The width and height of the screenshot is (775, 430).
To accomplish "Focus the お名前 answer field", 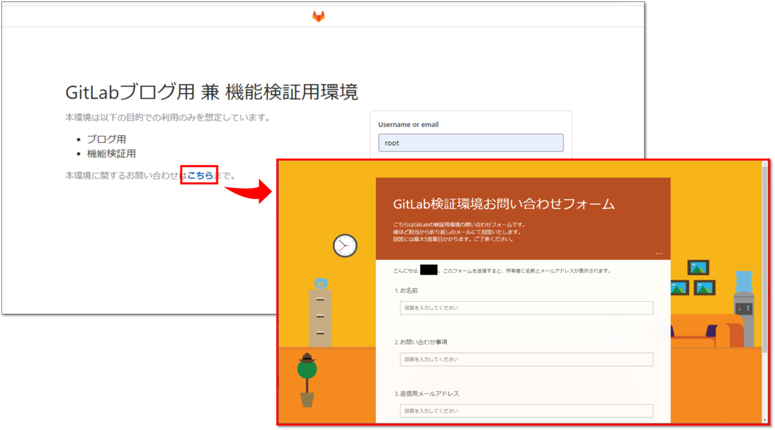I will (526, 308).
